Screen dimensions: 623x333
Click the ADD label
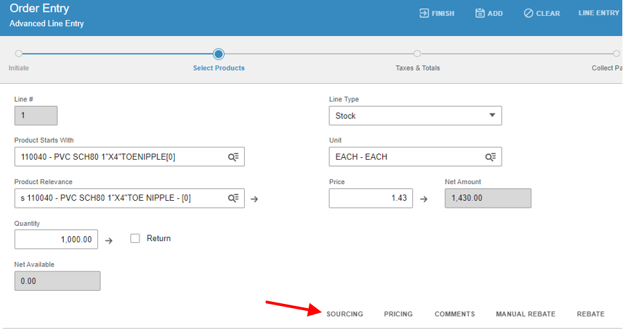(495, 13)
